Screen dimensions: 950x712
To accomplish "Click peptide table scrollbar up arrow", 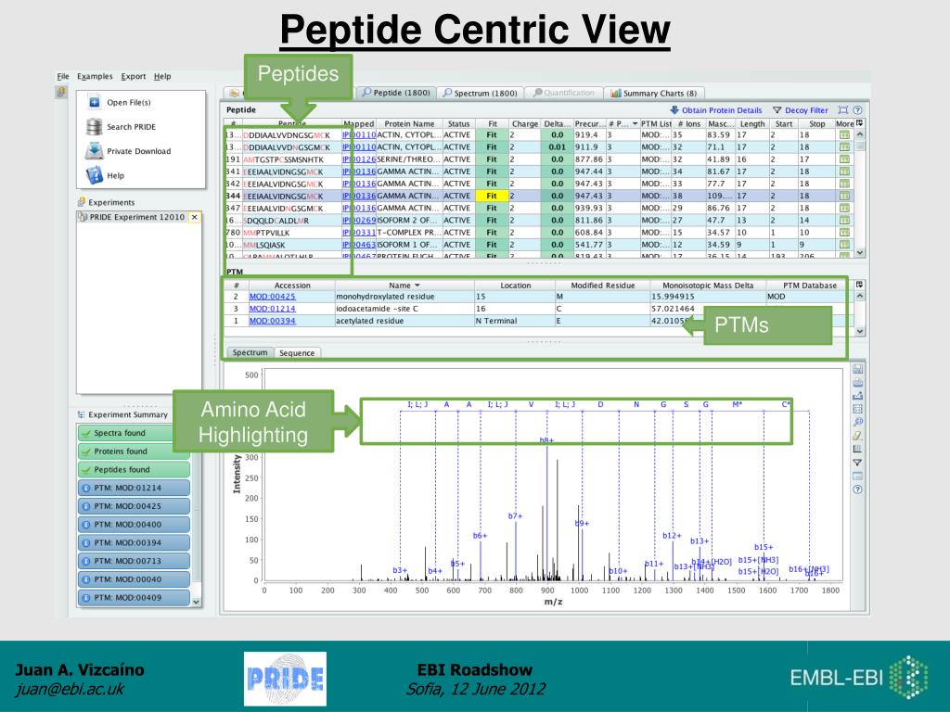I will pyautogui.click(x=859, y=134).
